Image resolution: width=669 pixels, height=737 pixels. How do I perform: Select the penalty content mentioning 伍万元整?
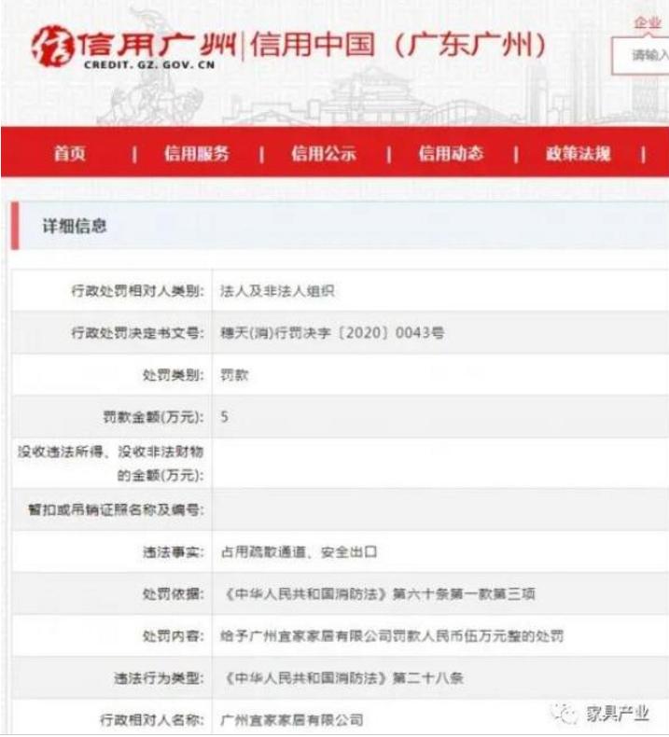click(x=392, y=636)
